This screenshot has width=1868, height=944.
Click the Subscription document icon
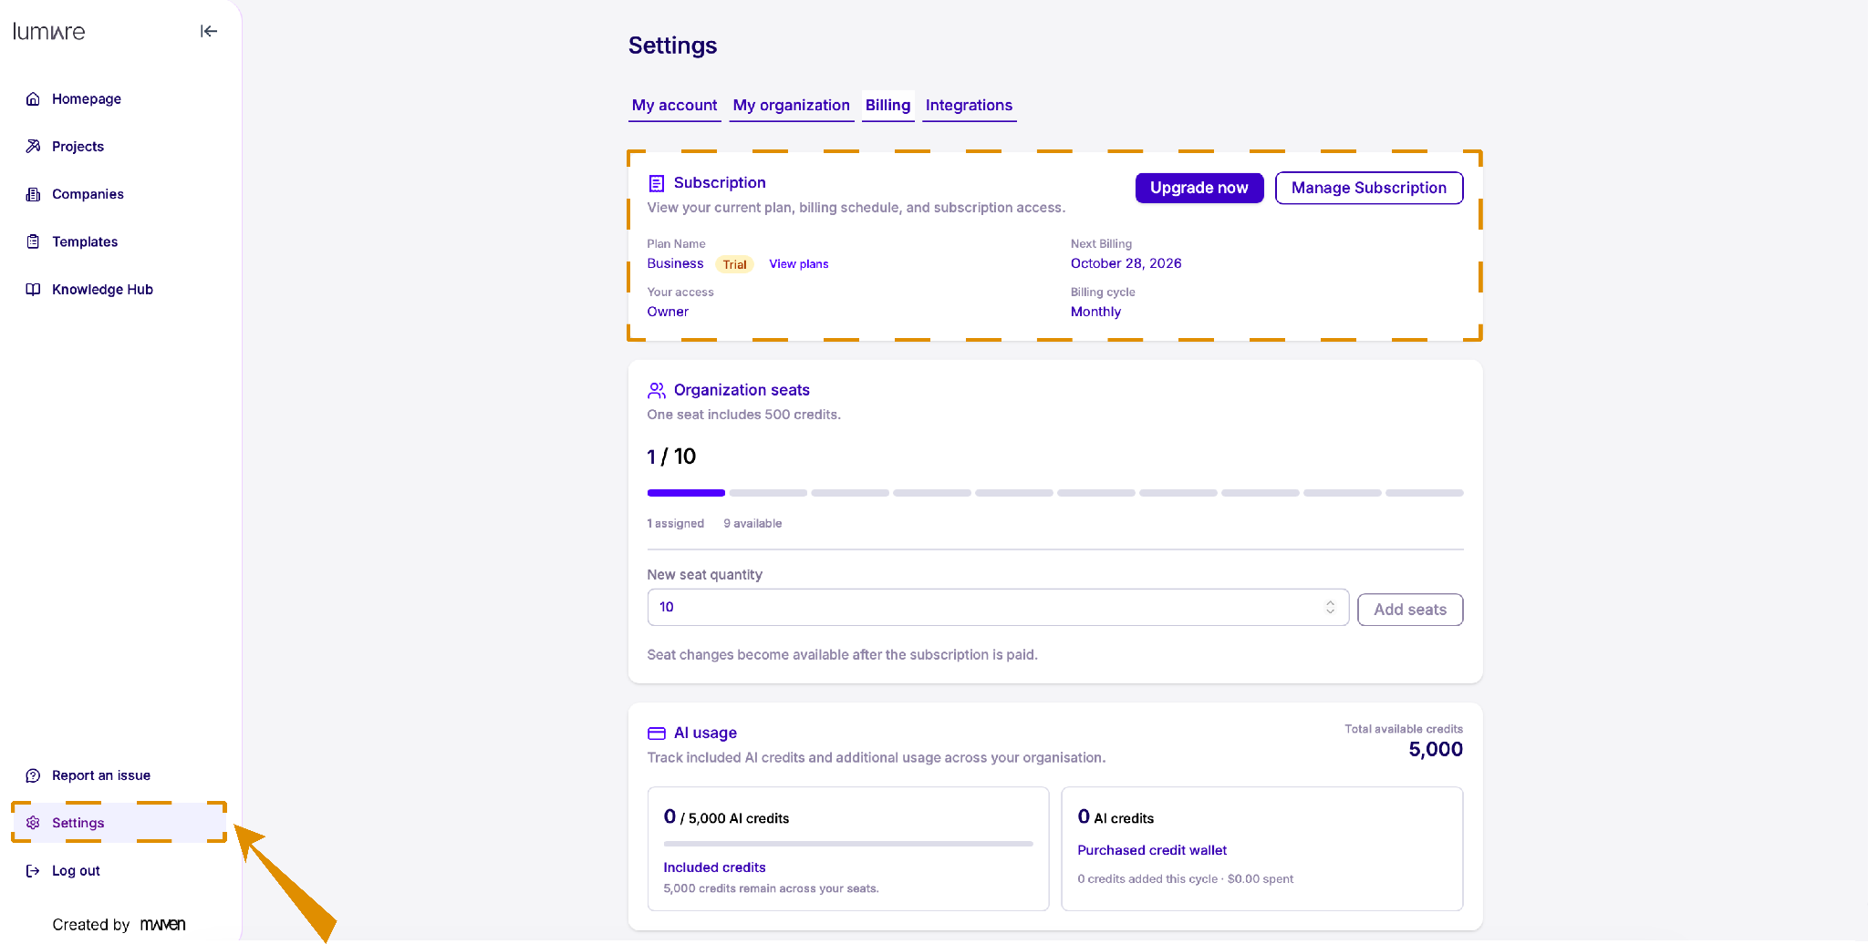(656, 183)
